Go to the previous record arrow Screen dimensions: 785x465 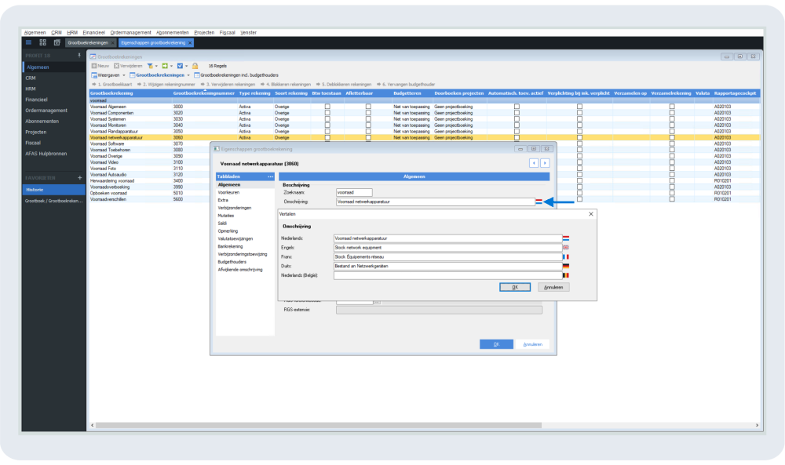tap(534, 163)
